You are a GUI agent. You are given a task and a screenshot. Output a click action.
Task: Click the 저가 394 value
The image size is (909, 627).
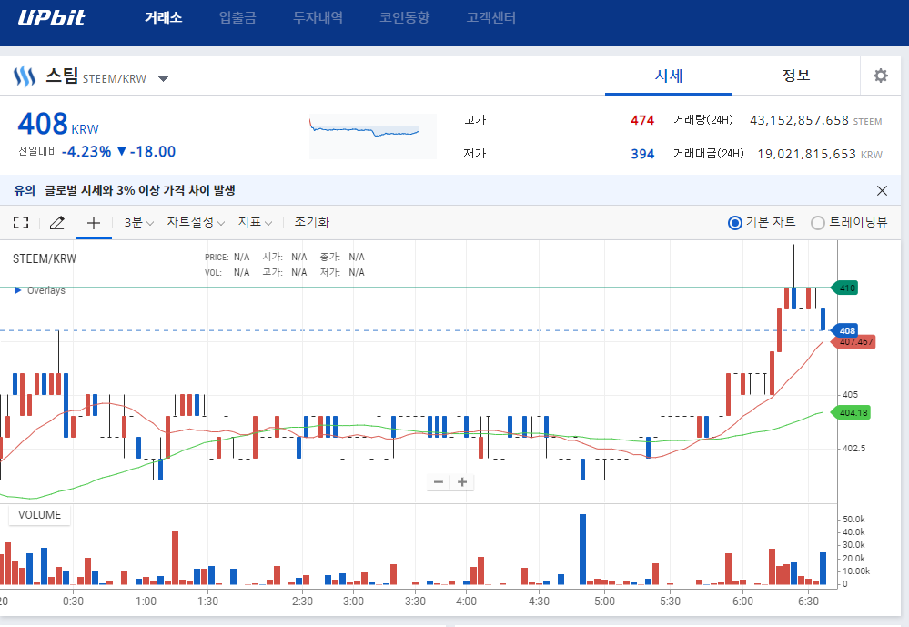642,154
